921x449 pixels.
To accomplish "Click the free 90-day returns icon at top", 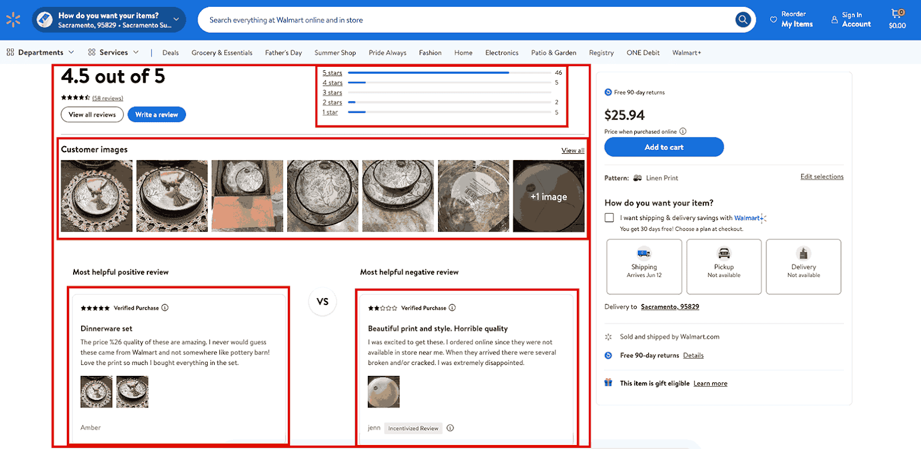I will pyautogui.click(x=608, y=92).
